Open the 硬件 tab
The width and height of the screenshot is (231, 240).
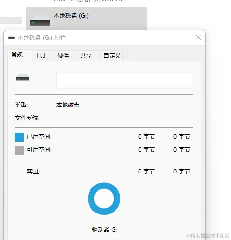coord(65,56)
